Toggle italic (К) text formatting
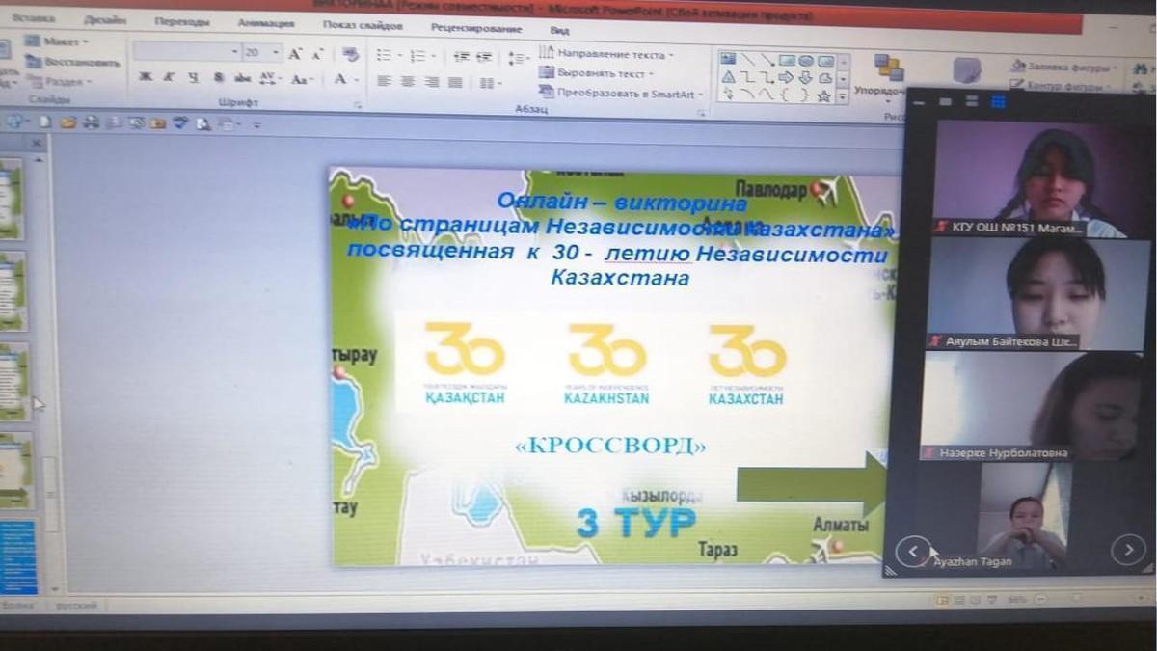1157x651 pixels. tap(170, 78)
